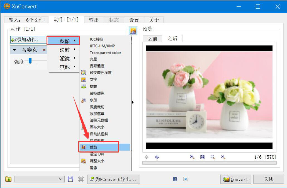This screenshot has width=287, height=188.
Task: Select the 动作 [1/1] tab
Action: coord(66,20)
